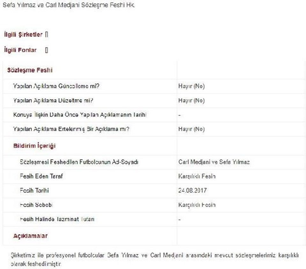Click Hayır (No) value for Güncelleme row

point(192,86)
